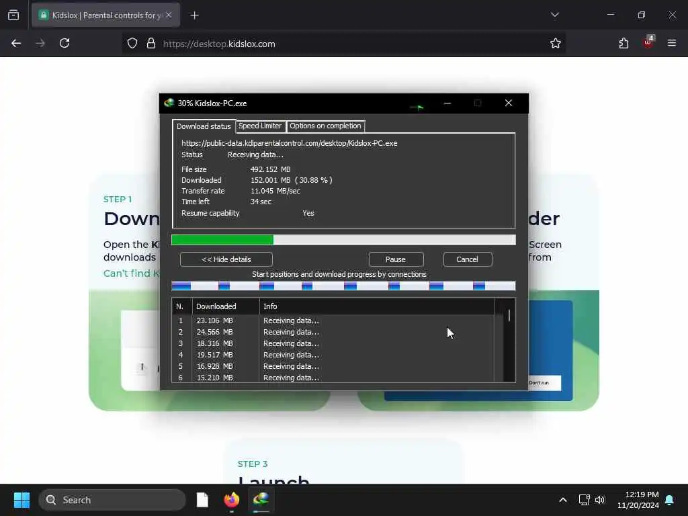Open volume speaker tray icon
The image size is (688, 516).
click(x=600, y=500)
